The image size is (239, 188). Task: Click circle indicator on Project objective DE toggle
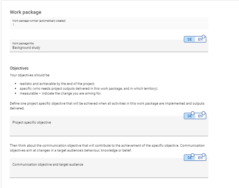[192, 114]
